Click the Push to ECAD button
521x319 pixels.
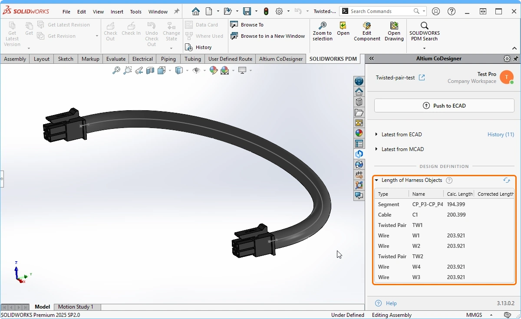(444, 105)
